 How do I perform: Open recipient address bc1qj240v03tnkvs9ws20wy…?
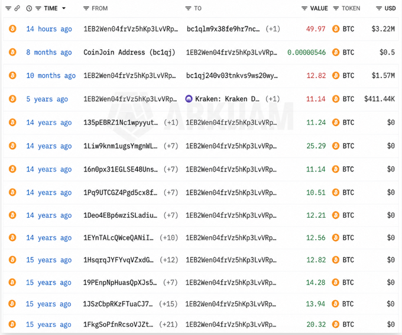[232, 76]
